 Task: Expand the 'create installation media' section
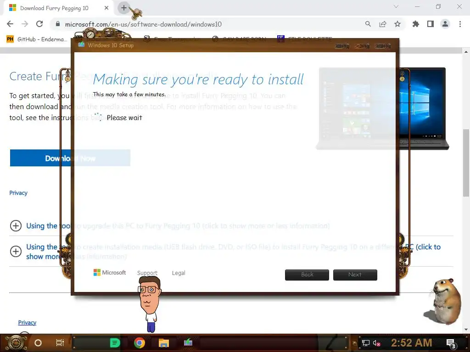coord(16,252)
